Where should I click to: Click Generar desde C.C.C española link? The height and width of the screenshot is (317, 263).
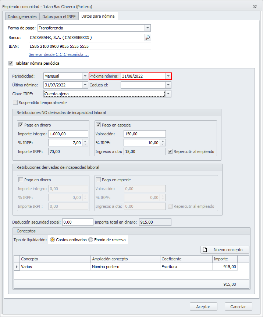(x=58, y=54)
